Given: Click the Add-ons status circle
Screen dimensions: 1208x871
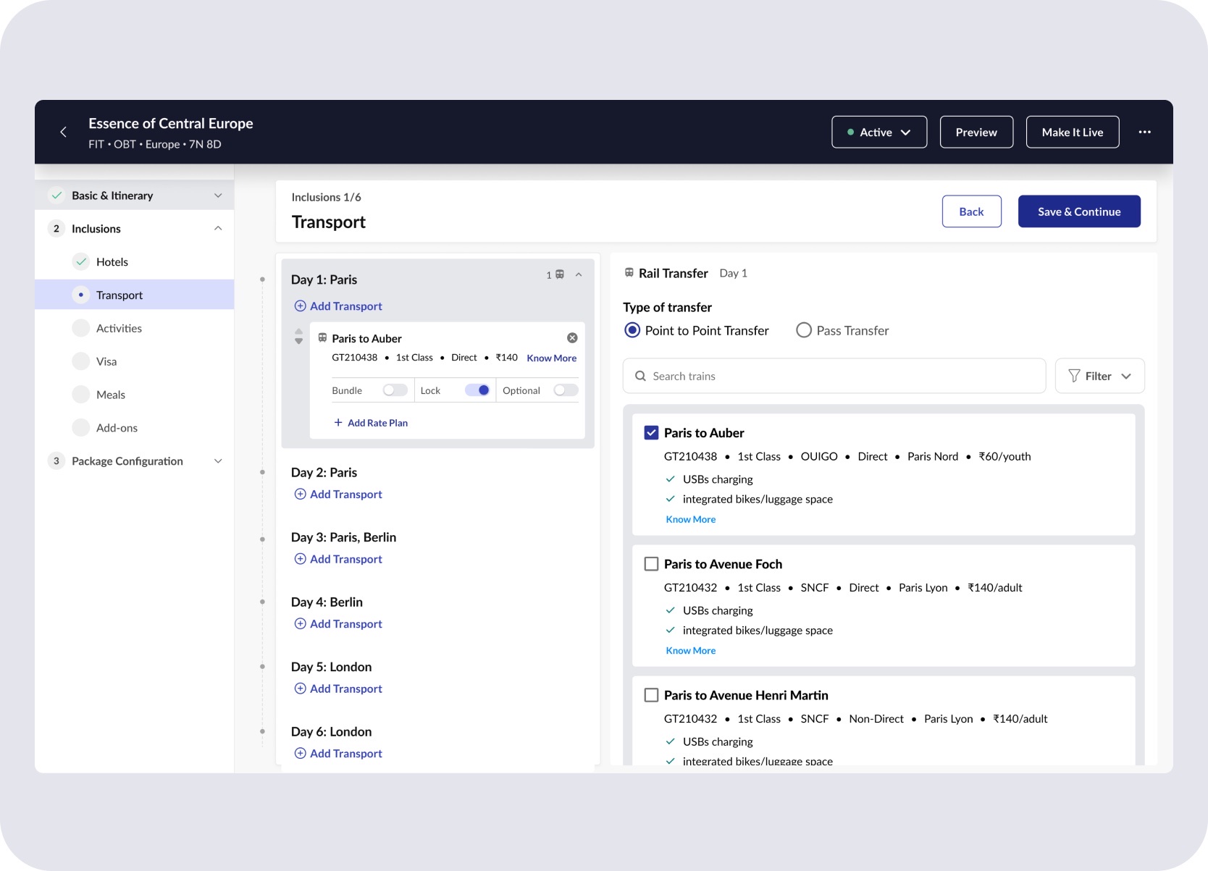Looking at the screenshot, I should click(81, 428).
